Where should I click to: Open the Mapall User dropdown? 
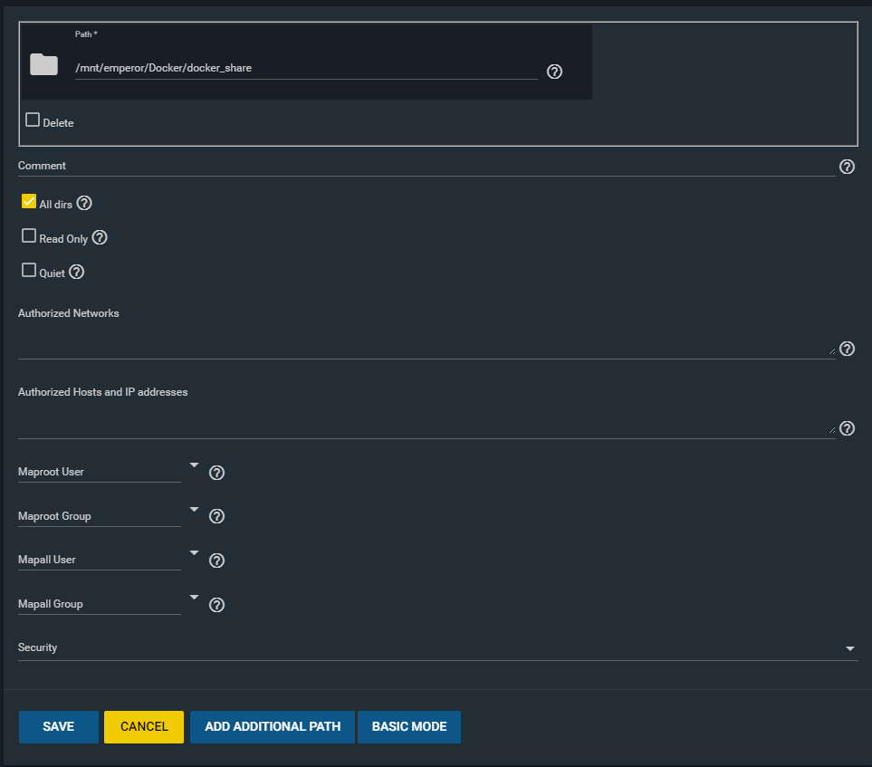point(109,559)
